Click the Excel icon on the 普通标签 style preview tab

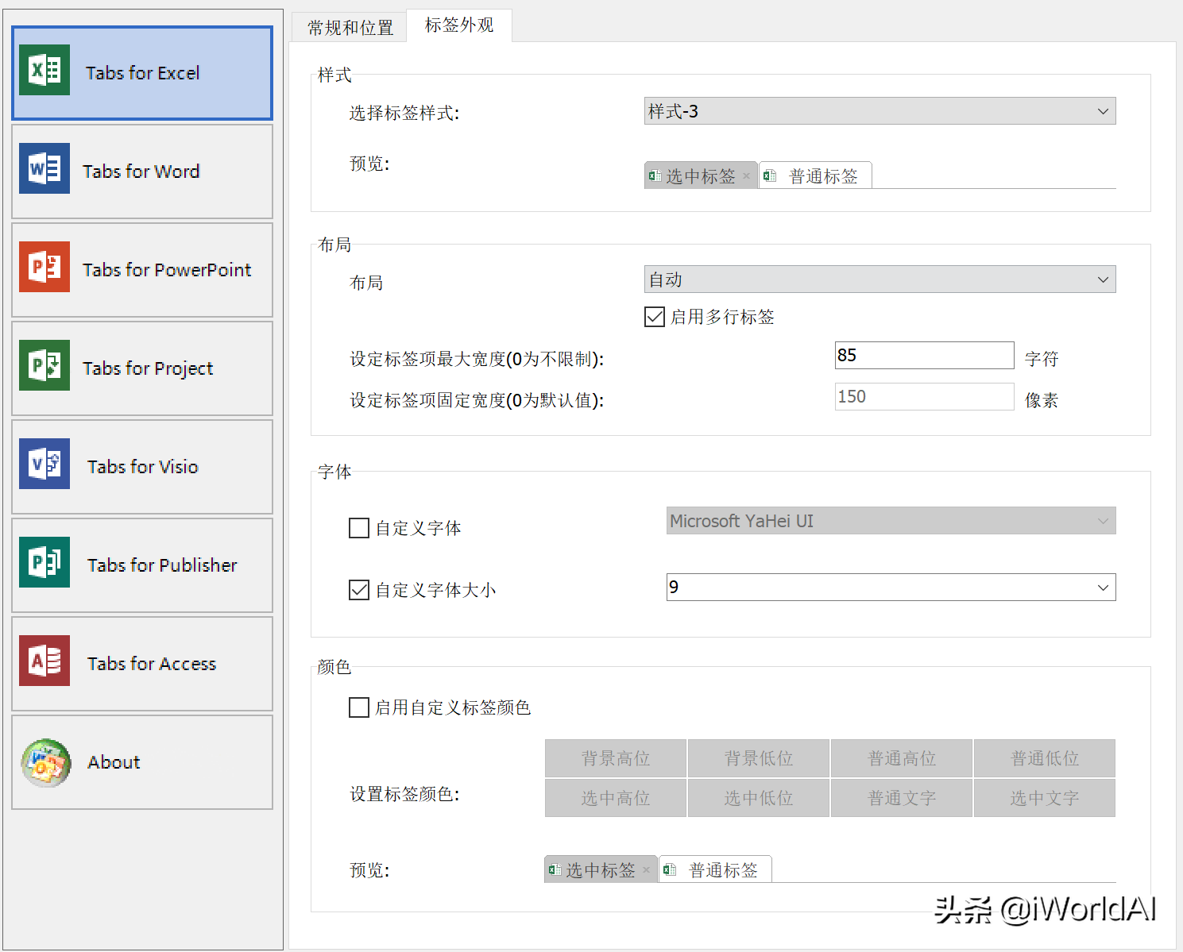point(769,176)
